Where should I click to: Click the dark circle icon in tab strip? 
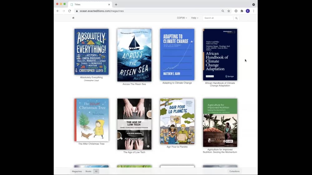pos(253,4)
